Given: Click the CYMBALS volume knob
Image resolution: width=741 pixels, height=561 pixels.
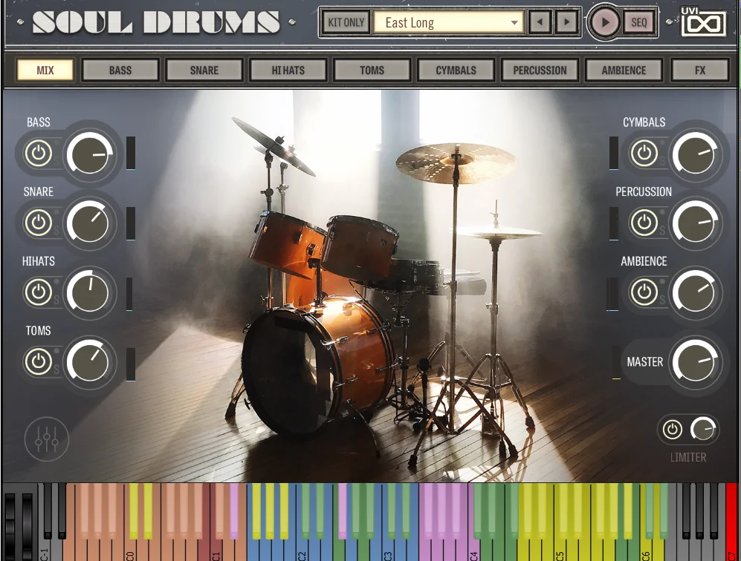Looking at the screenshot, I should pos(695,154).
